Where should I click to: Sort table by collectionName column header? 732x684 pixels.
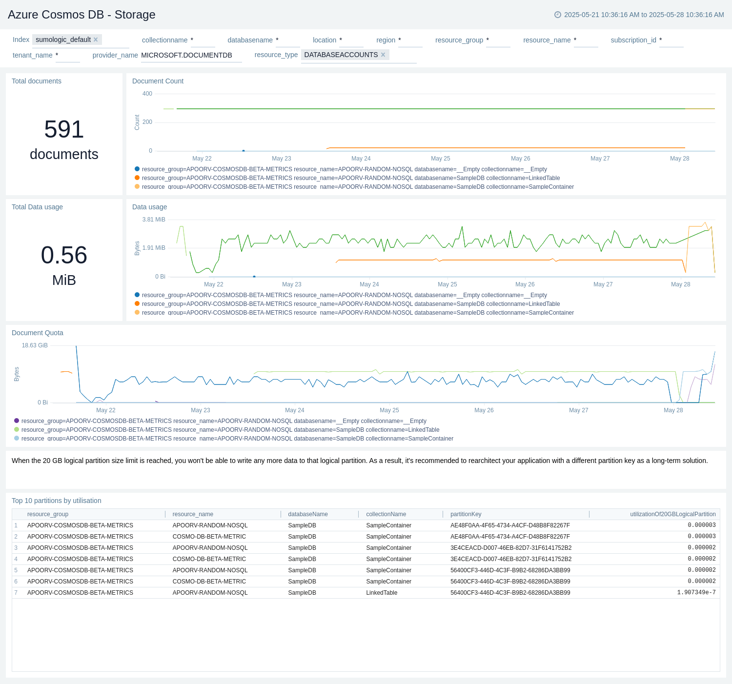pos(386,514)
